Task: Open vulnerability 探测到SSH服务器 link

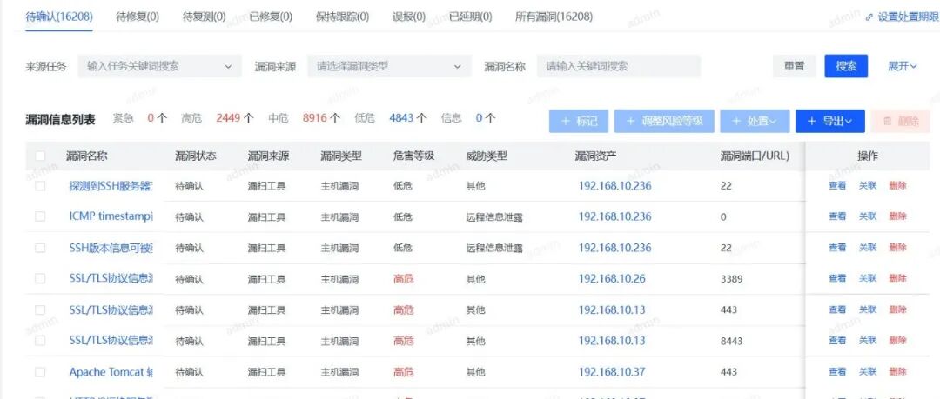Action: (x=111, y=186)
